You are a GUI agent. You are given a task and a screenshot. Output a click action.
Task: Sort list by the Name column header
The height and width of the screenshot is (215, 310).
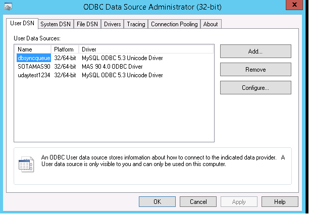[33, 49]
